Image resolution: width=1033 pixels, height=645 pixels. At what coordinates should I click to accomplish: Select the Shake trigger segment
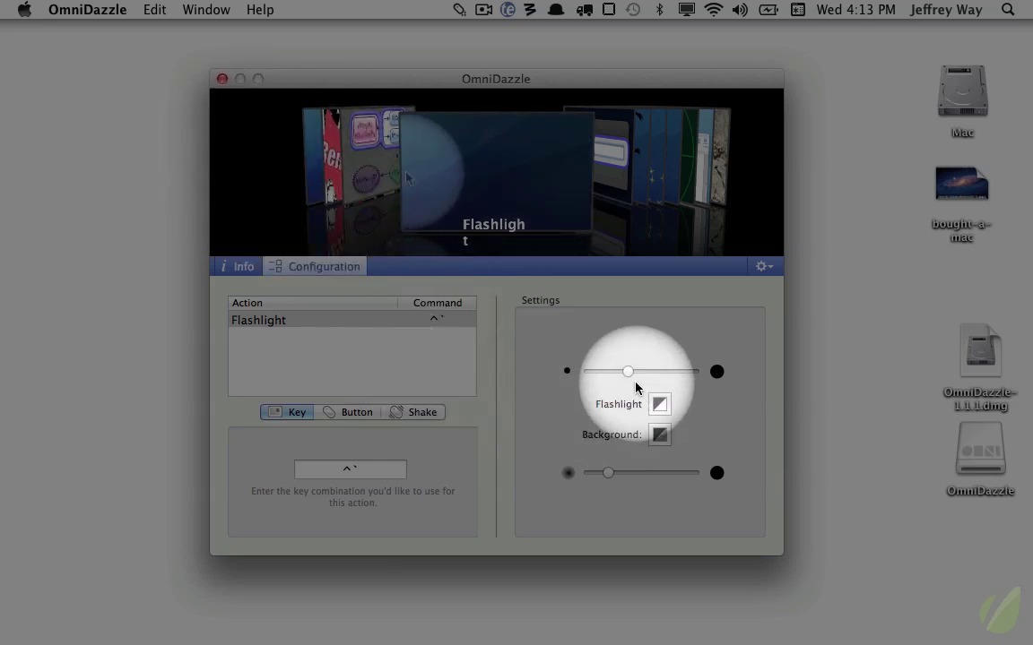(413, 412)
